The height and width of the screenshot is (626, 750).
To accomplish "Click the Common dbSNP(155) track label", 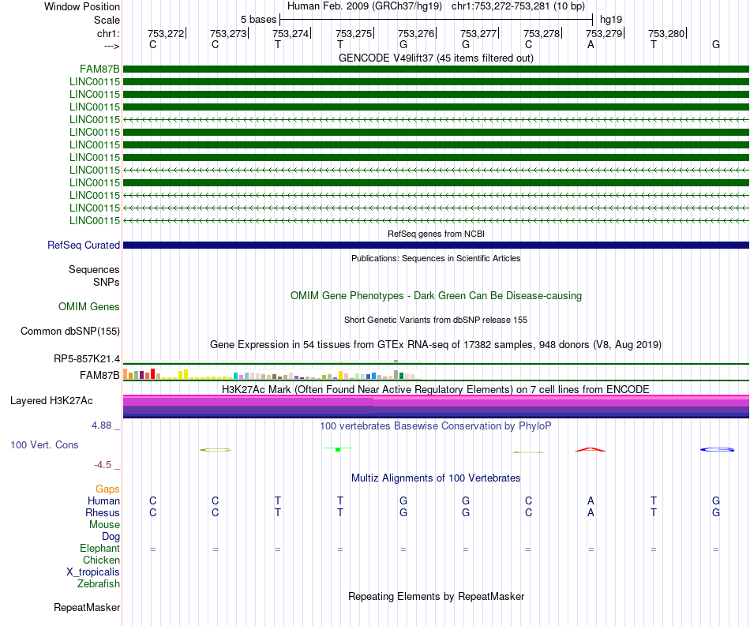I will pyautogui.click(x=69, y=331).
